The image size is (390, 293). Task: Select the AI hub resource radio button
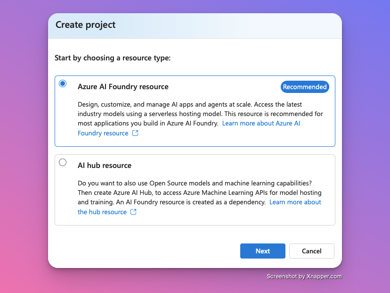click(x=63, y=162)
